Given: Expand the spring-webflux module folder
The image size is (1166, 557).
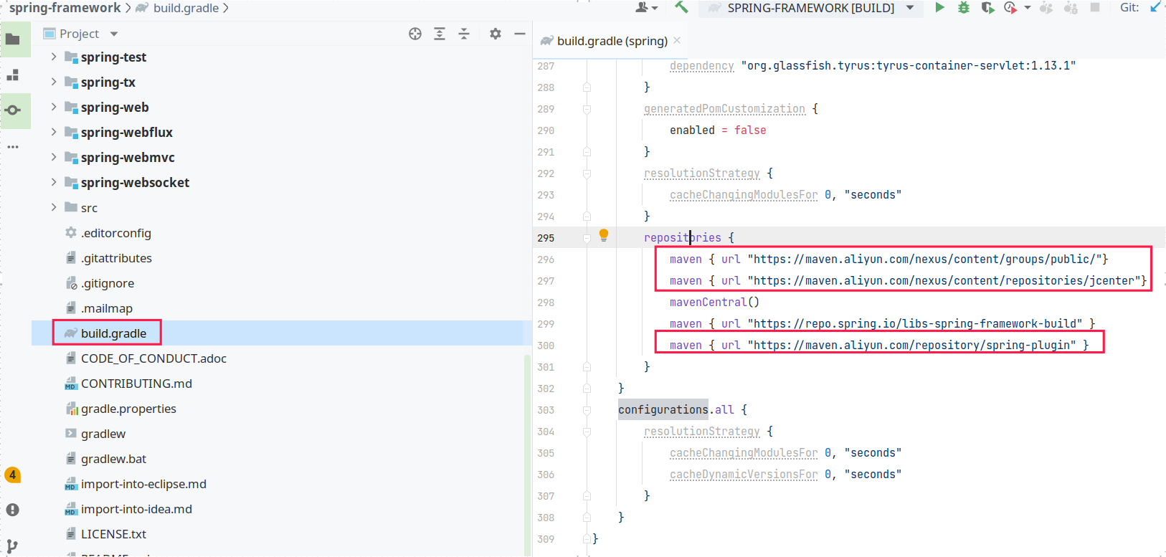Looking at the screenshot, I should tap(54, 132).
